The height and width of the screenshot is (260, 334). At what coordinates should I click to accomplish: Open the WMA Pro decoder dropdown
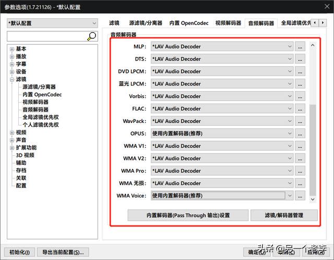(222, 171)
